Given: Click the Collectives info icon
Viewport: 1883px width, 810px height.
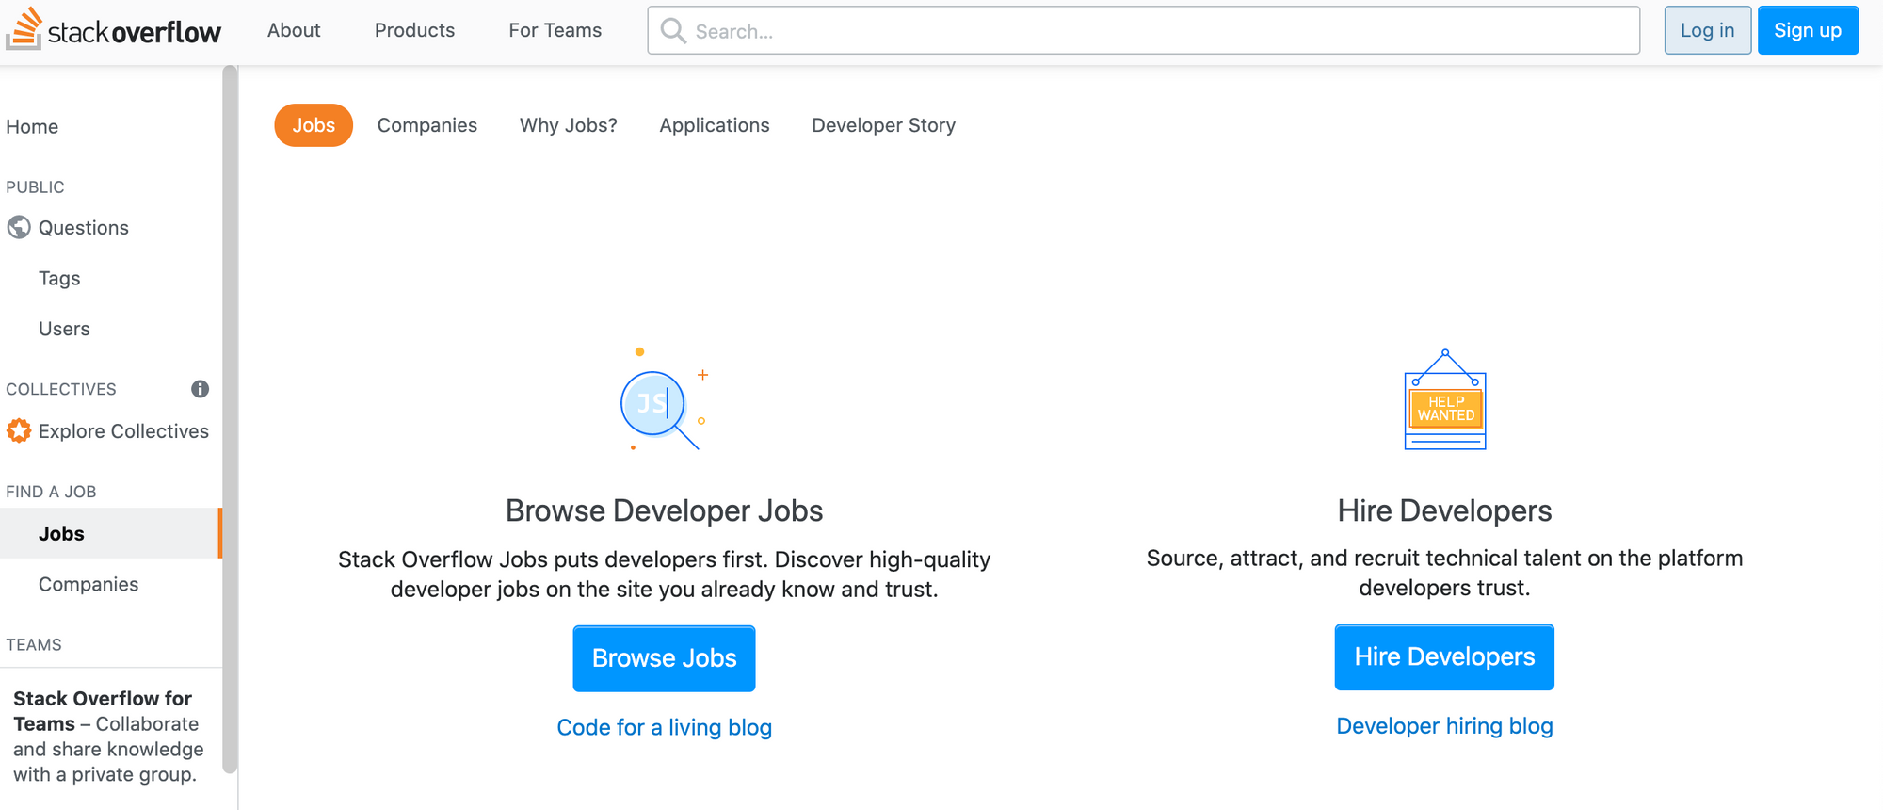Looking at the screenshot, I should coord(200,389).
